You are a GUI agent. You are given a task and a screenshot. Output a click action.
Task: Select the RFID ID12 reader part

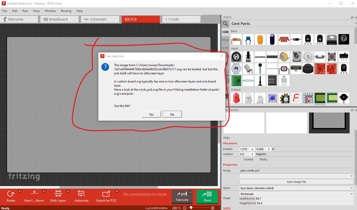point(272,81)
